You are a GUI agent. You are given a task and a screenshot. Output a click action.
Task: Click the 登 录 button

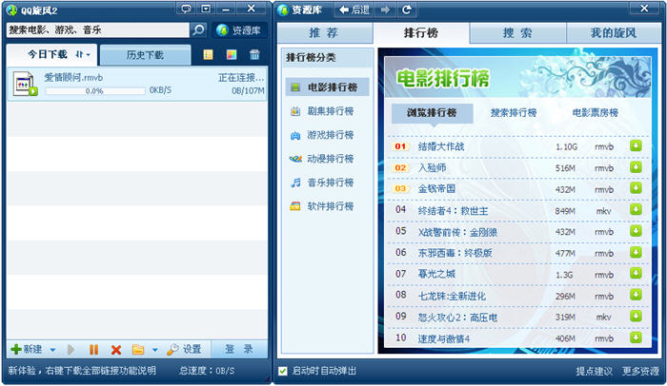coord(238,349)
